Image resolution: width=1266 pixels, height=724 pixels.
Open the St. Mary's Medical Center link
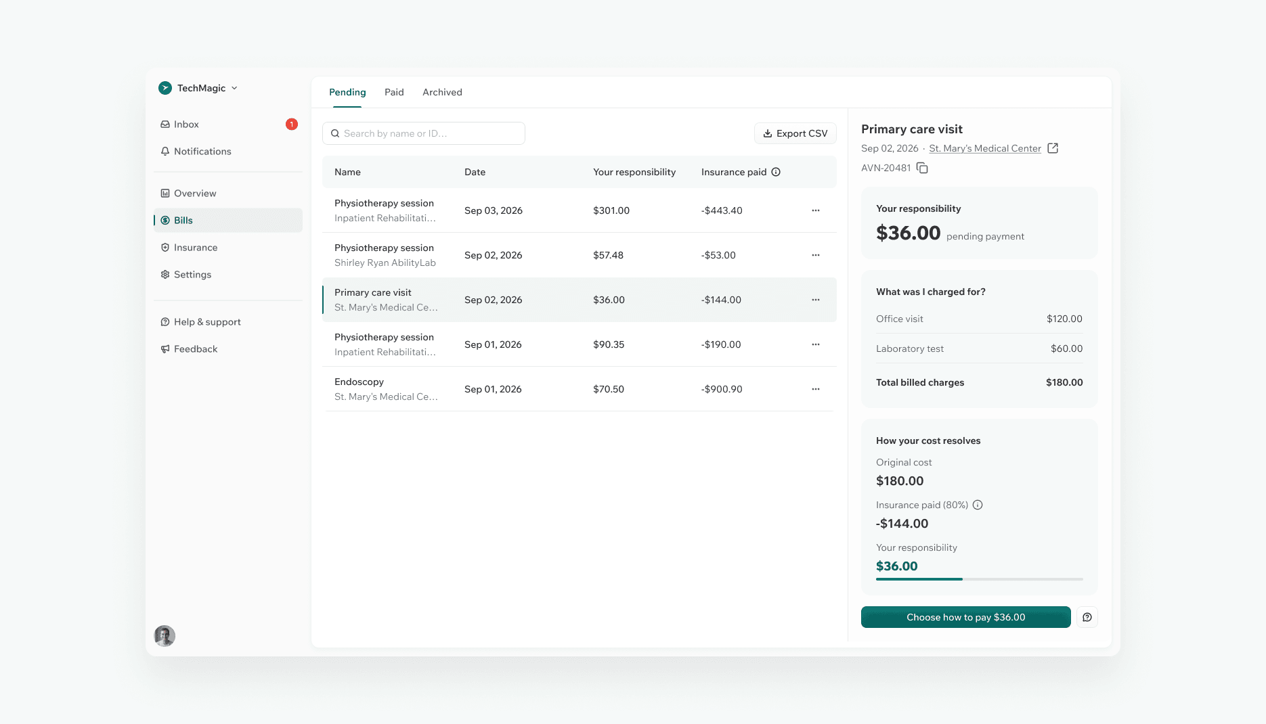coord(985,148)
